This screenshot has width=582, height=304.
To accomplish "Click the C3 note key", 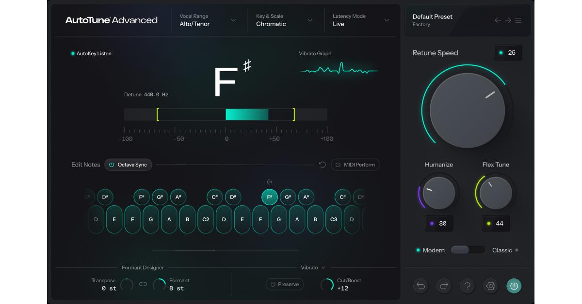I will 334,219.
